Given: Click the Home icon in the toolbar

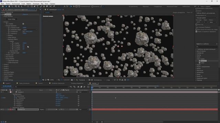Looking at the screenshot, I should pos(3,6).
